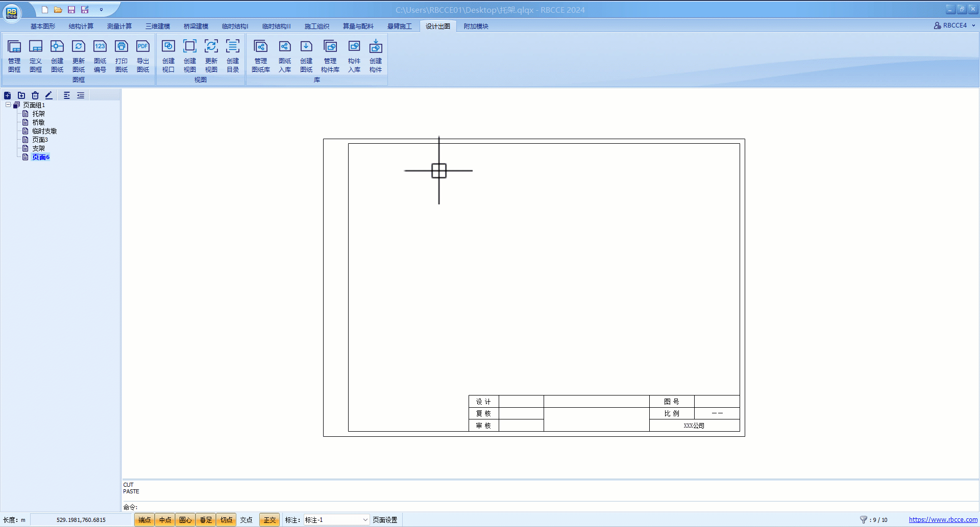Open the 桥梁建模 ribbon tab
The image size is (980, 527).
[x=196, y=27]
